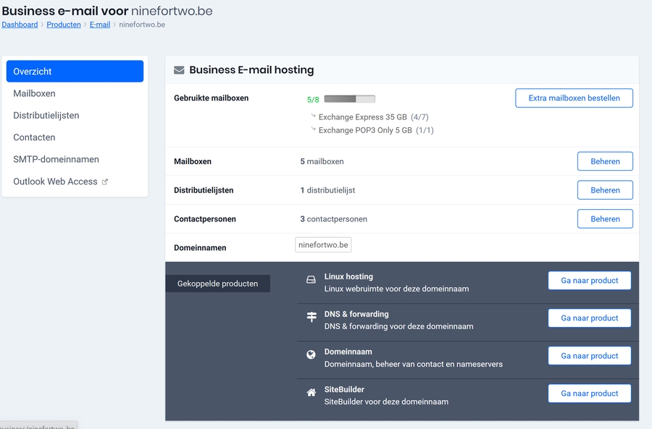Click Beheren next to Mailboxen

[605, 161]
